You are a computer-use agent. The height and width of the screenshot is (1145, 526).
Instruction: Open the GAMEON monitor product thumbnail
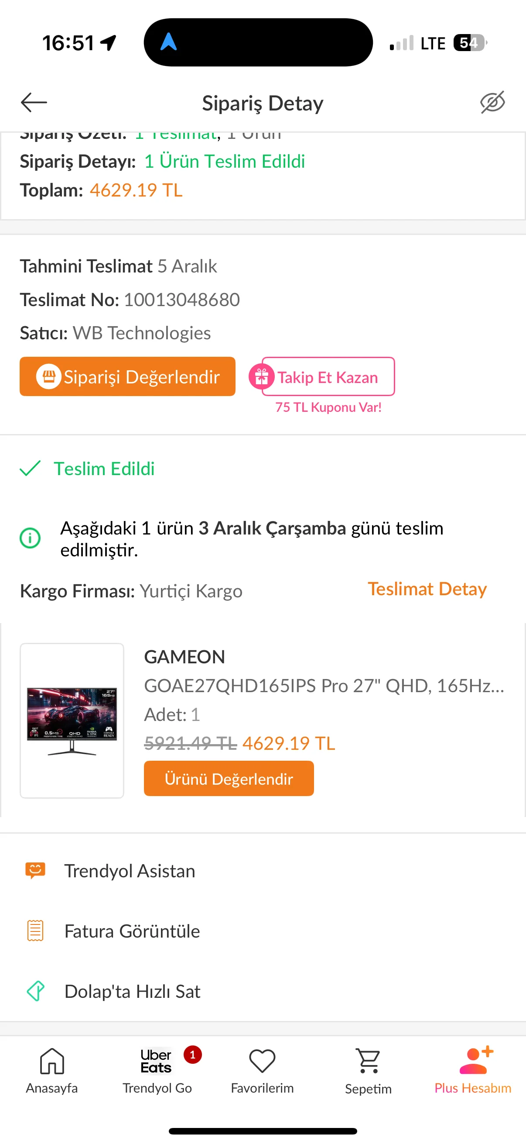click(x=72, y=720)
